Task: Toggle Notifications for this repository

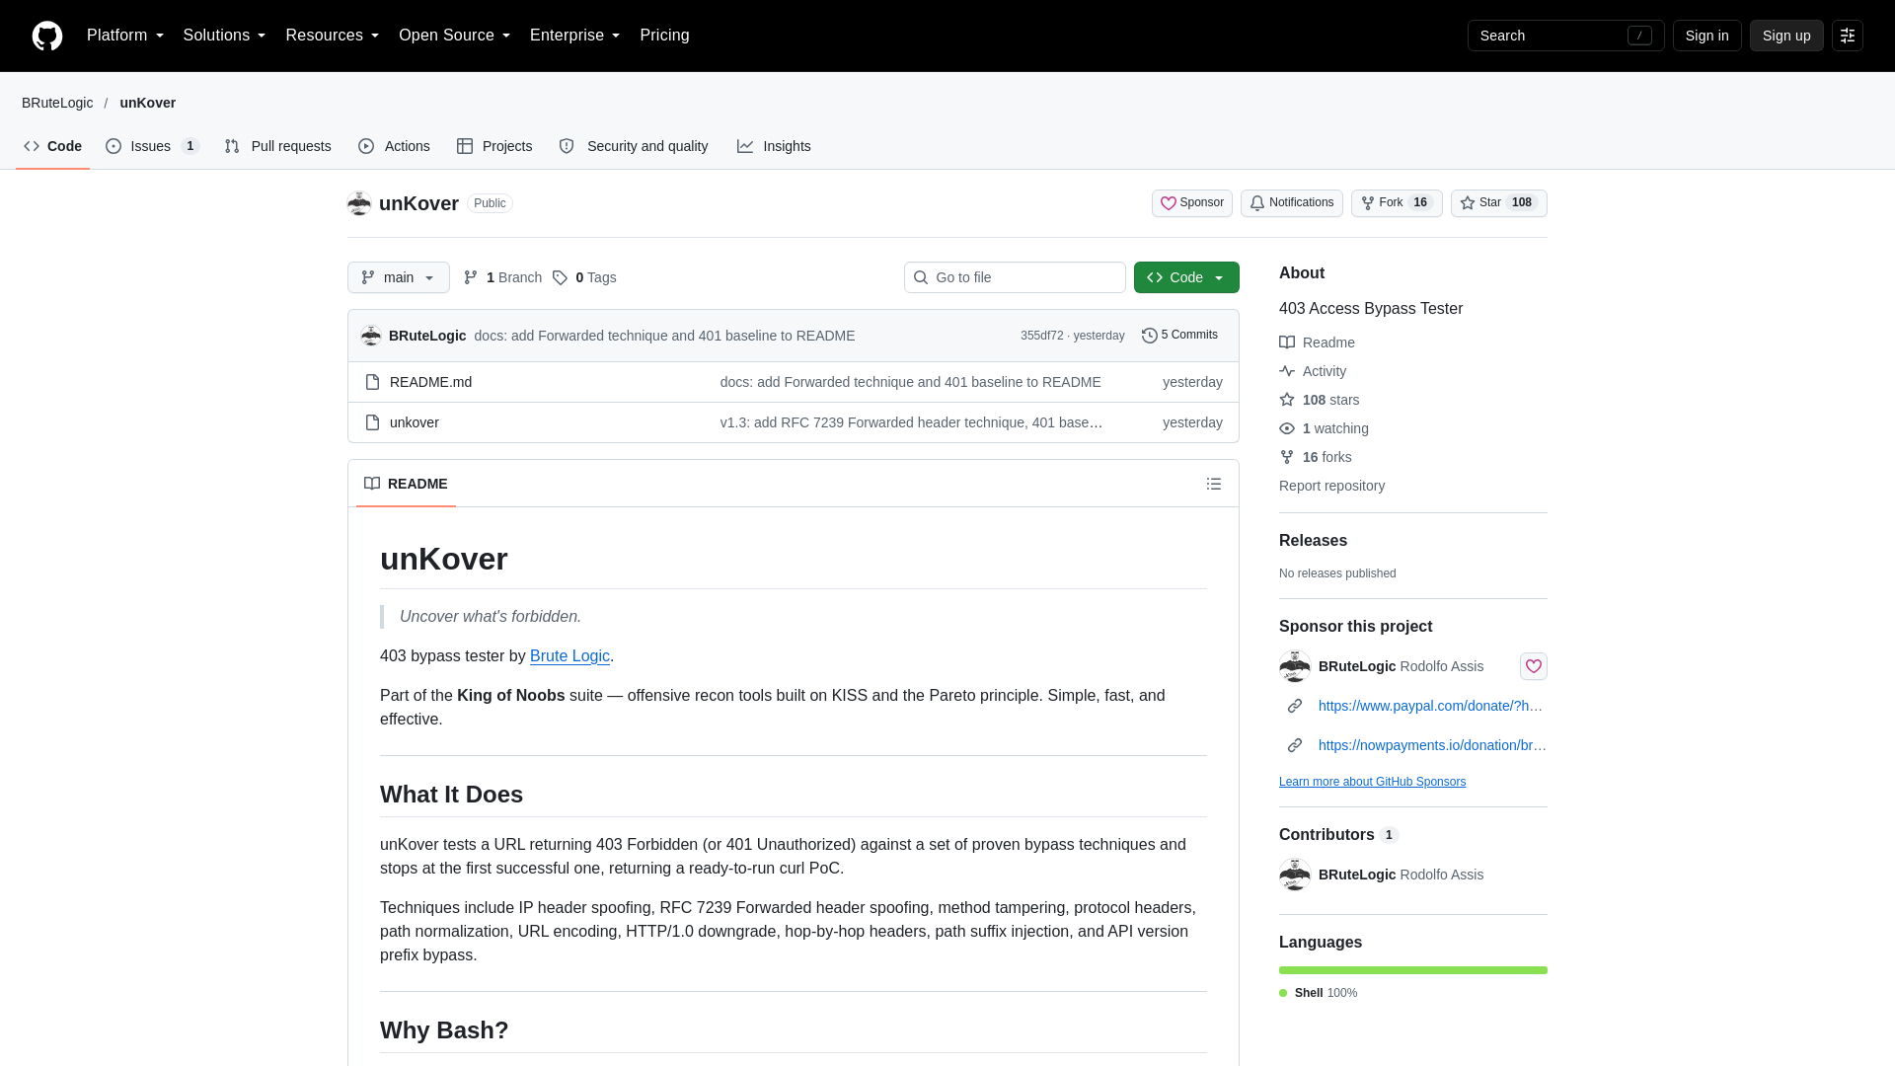Action: pyautogui.click(x=1291, y=203)
